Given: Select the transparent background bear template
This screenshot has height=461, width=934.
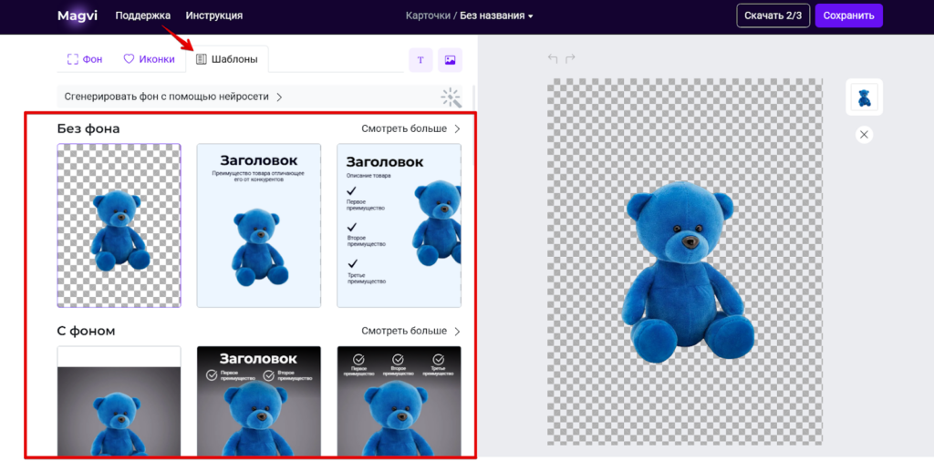Looking at the screenshot, I should click(119, 225).
